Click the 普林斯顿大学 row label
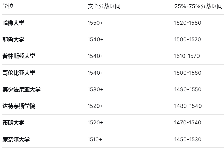Screen dimensions: 224x150 (19, 56)
